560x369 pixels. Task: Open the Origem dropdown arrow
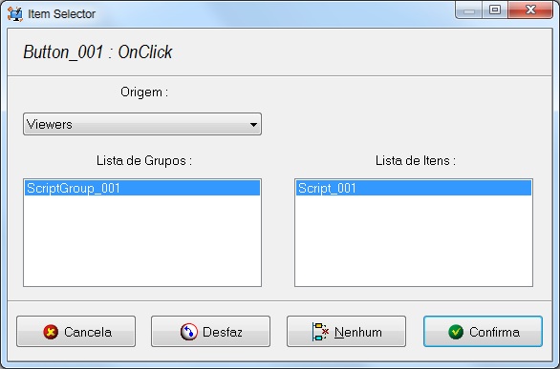pyautogui.click(x=253, y=124)
